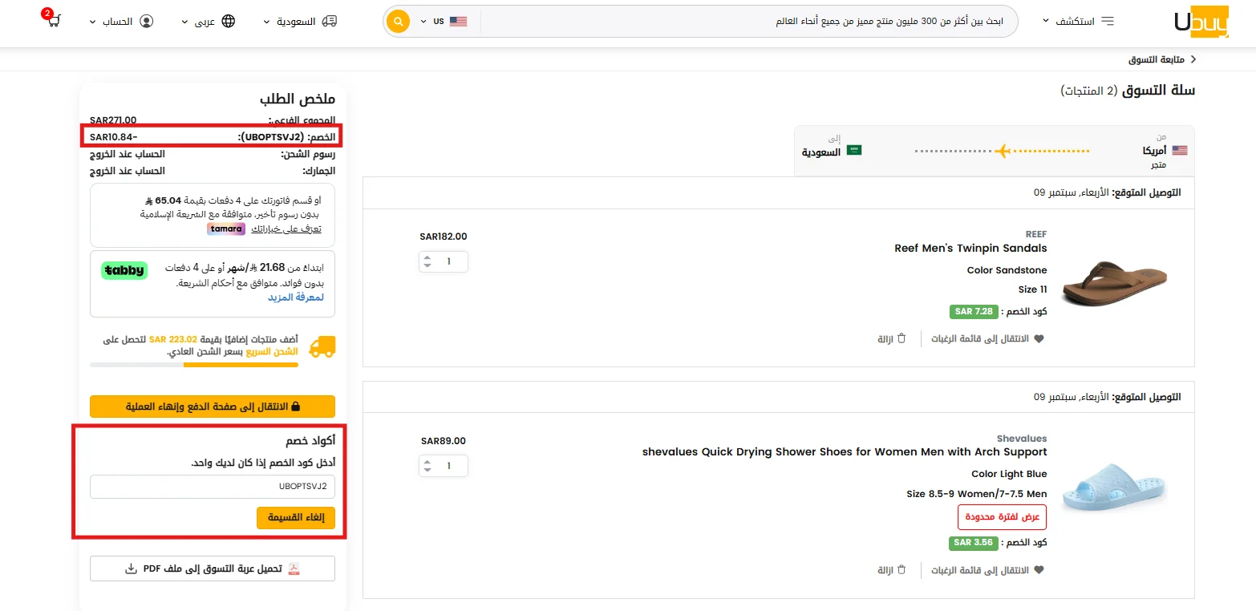Click the Shevalues brand name
The height and width of the screenshot is (611, 1256).
pos(1022,439)
